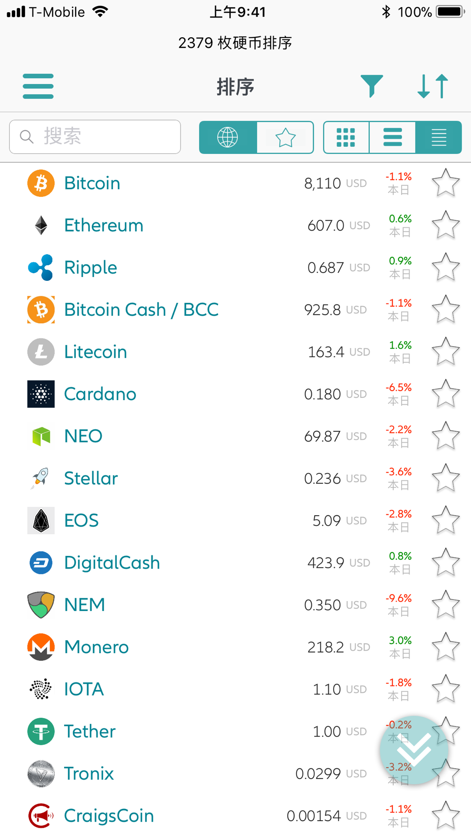The width and height of the screenshot is (471, 839).
Task: Click the Tether coin logo
Action: pyautogui.click(x=41, y=731)
